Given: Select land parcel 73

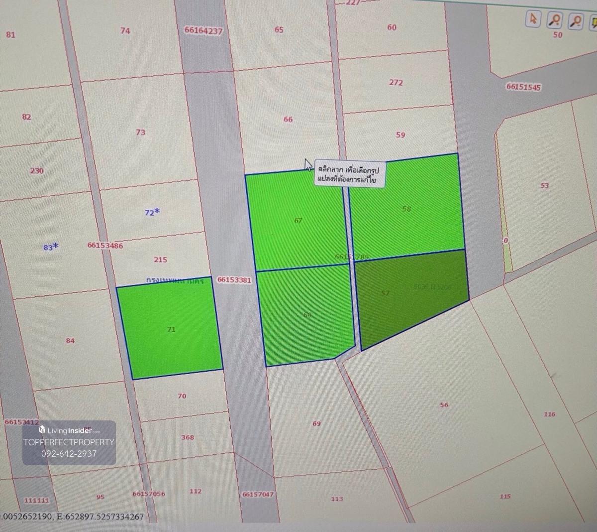Looking at the screenshot, I should (x=140, y=133).
